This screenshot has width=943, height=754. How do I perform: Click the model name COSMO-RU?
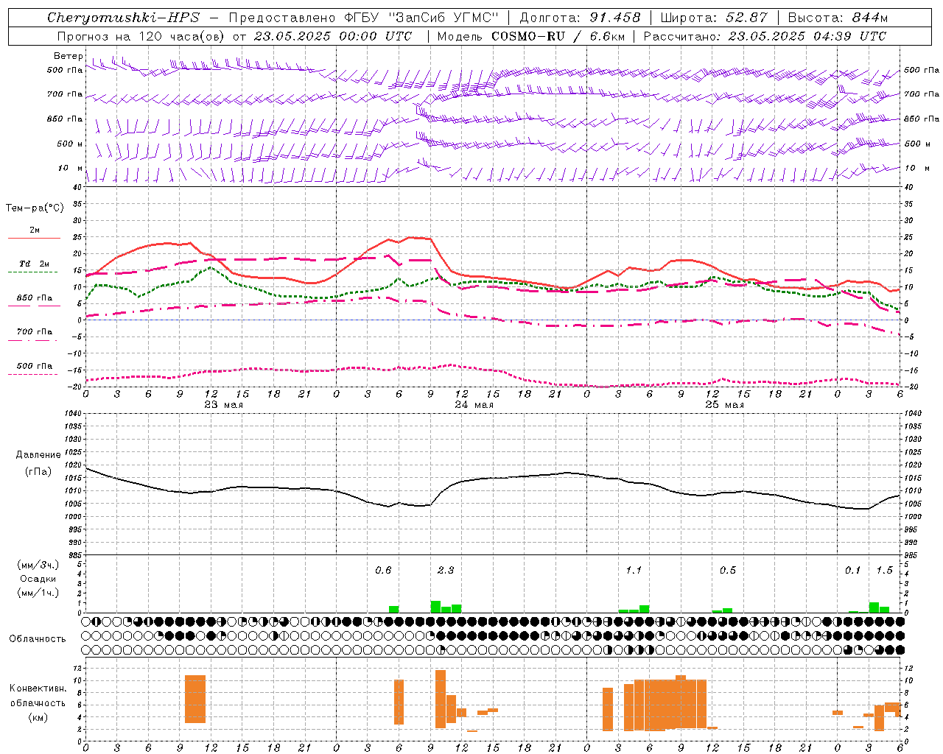pyautogui.click(x=527, y=36)
